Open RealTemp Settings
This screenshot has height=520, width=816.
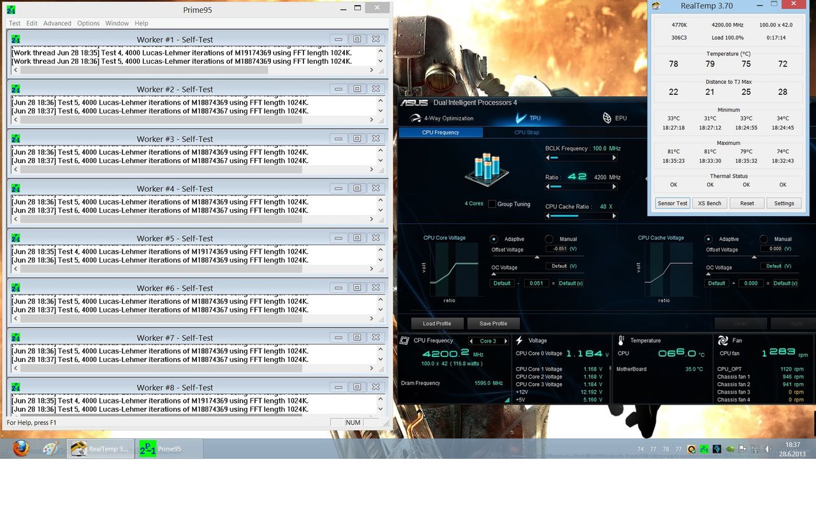tap(784, 203)
